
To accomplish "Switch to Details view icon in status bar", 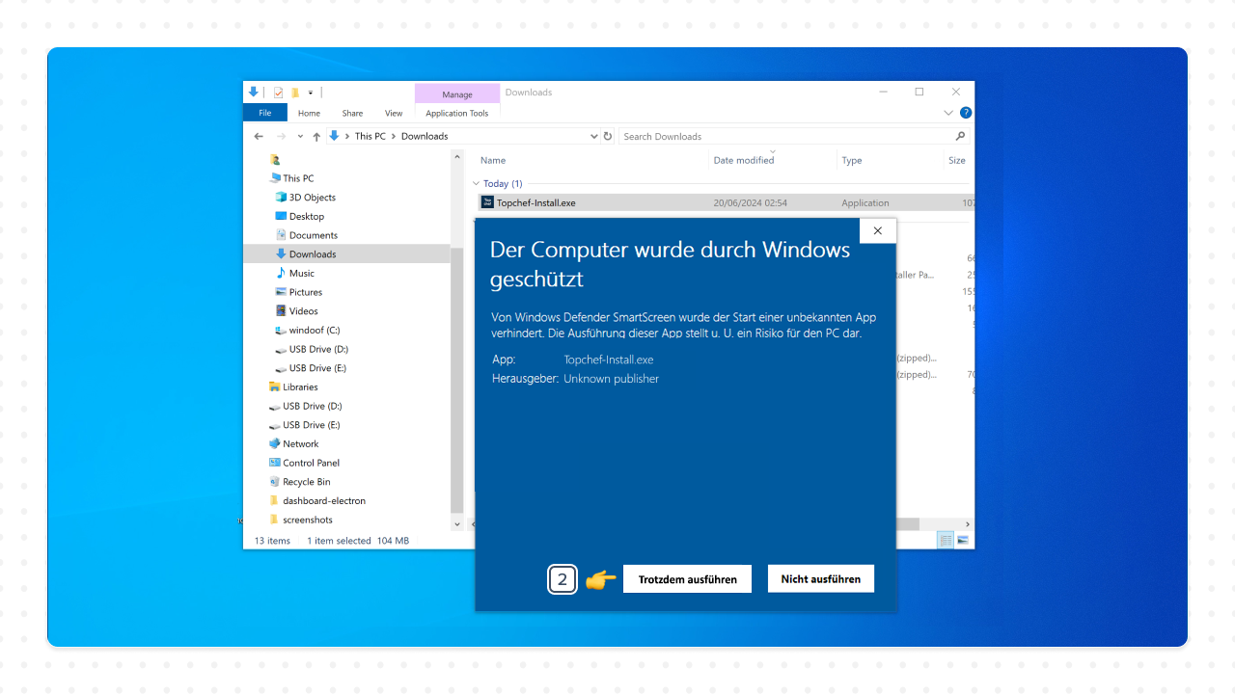I will (x=946, y=540).
